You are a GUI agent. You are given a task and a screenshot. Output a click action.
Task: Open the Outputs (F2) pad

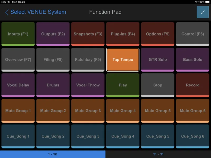click(53, 34)
